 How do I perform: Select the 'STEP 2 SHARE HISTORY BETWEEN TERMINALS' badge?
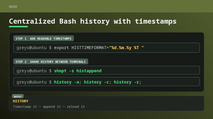(51, 62)
